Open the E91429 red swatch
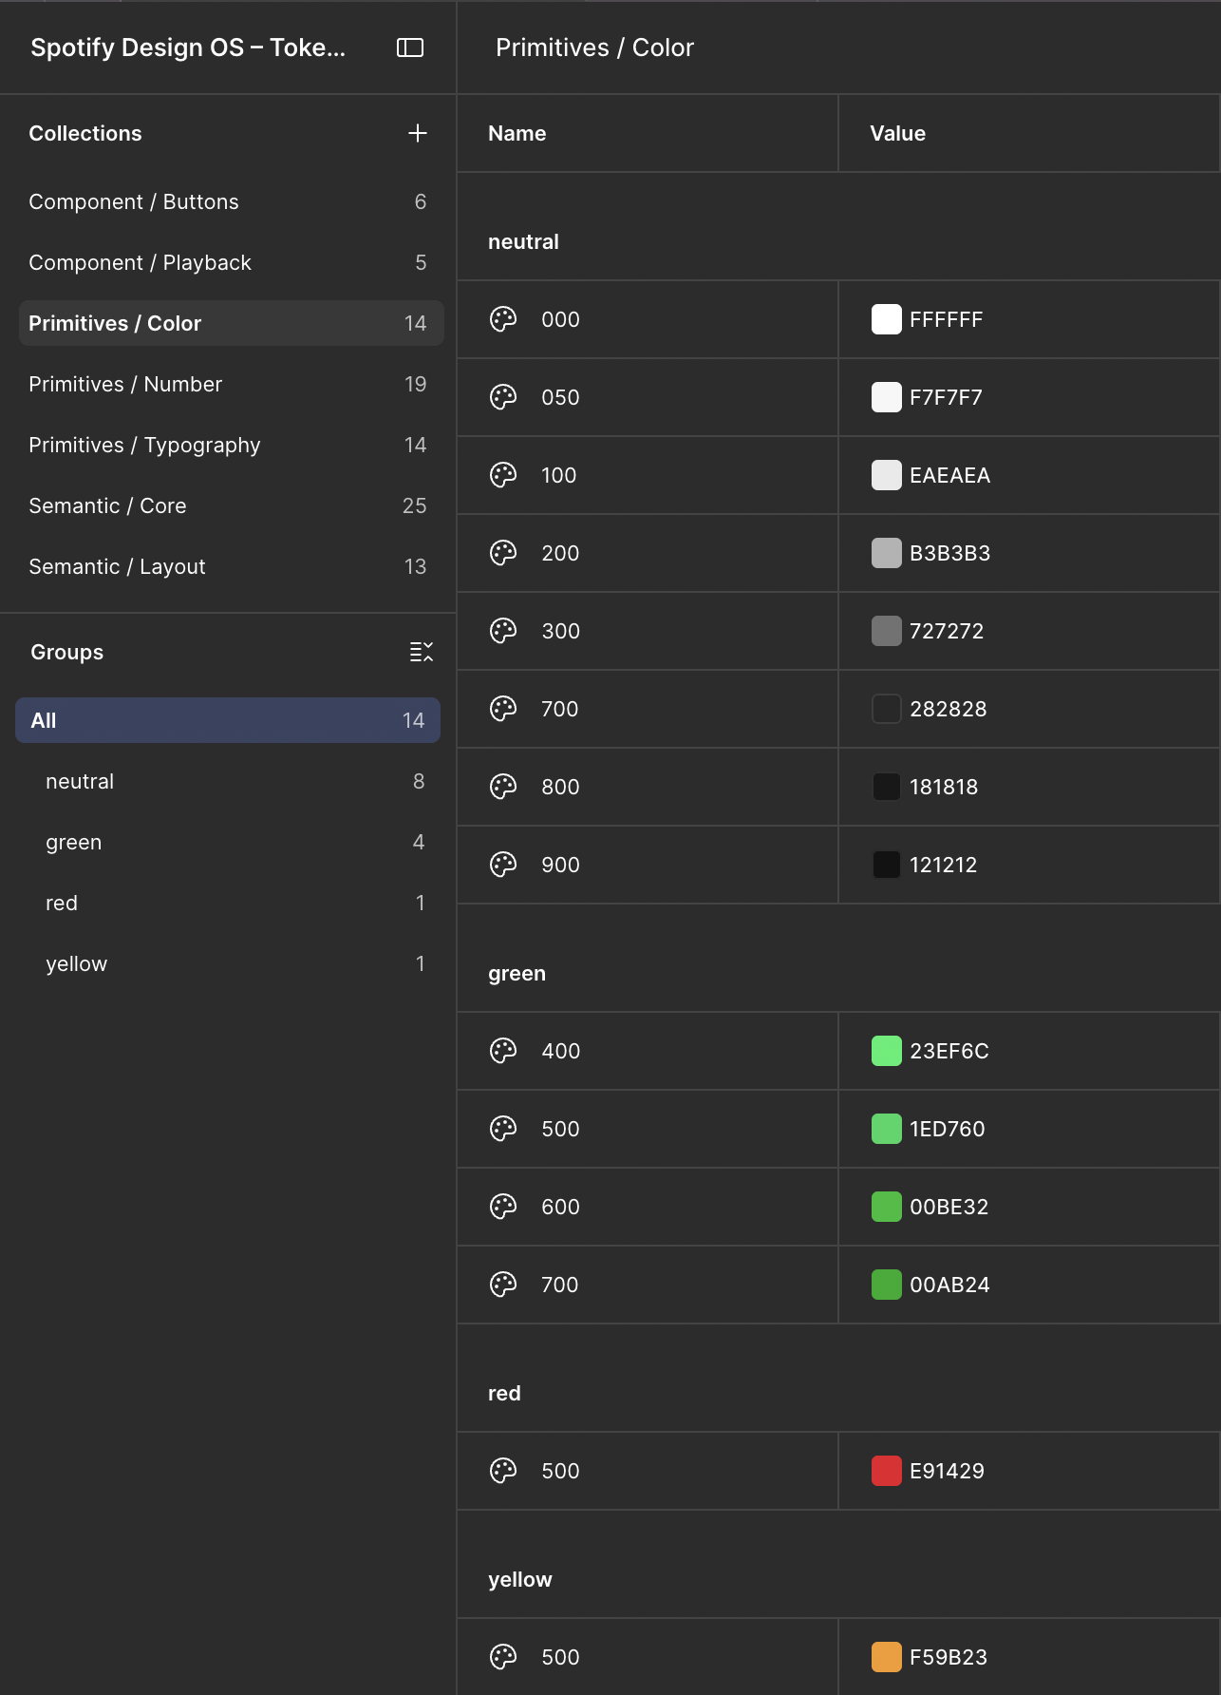Viewport: 1221px width, 1695px height. point(886,1471)
